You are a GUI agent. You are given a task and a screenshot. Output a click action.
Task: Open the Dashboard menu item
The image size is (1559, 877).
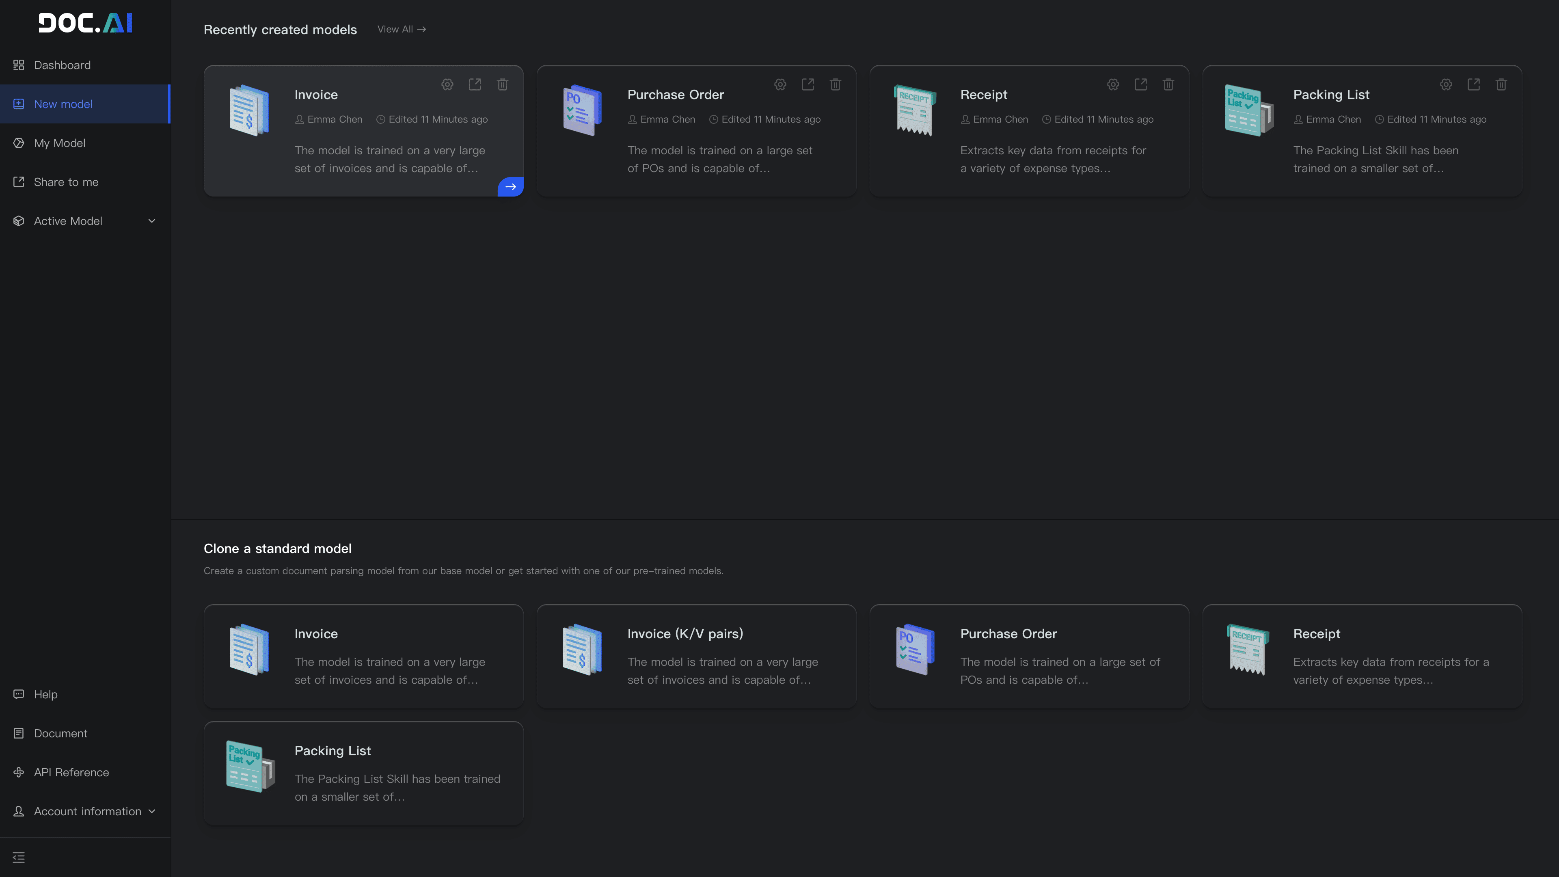(x=62, y=65)
